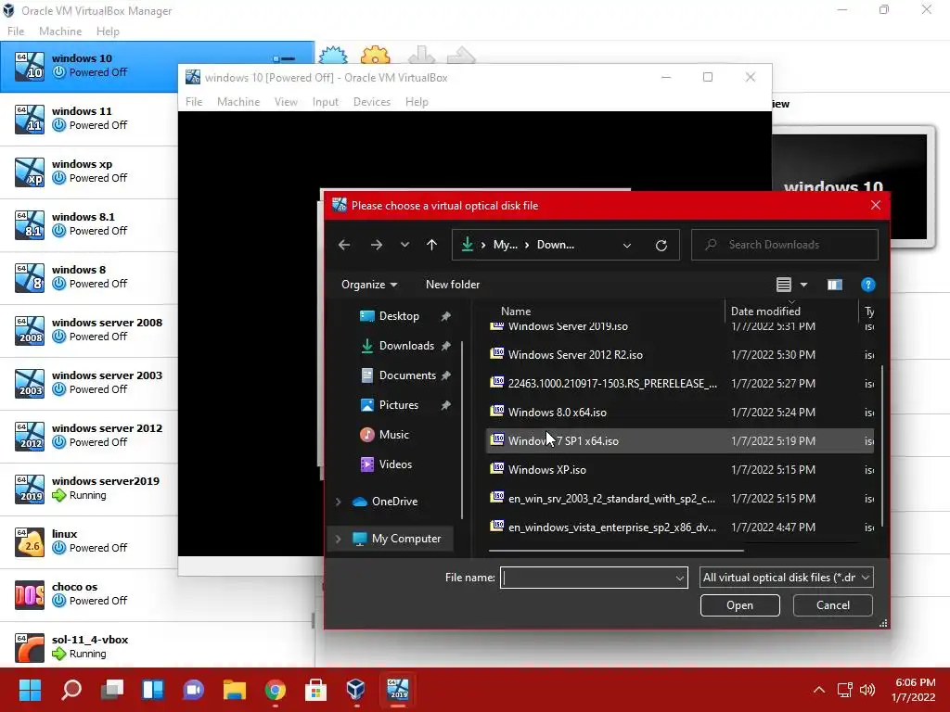Viewport: 950px width, 712px height.
Task: Select the windows 11 VM in the list
Action: coord(89,119)
